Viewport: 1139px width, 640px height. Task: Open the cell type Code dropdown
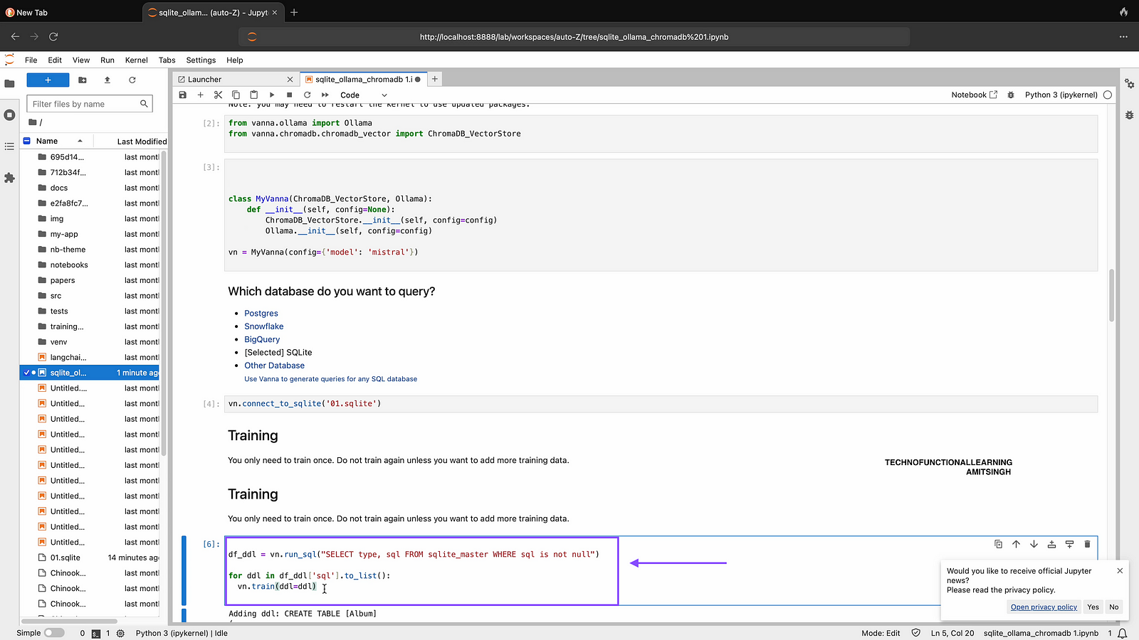[363, 95]
